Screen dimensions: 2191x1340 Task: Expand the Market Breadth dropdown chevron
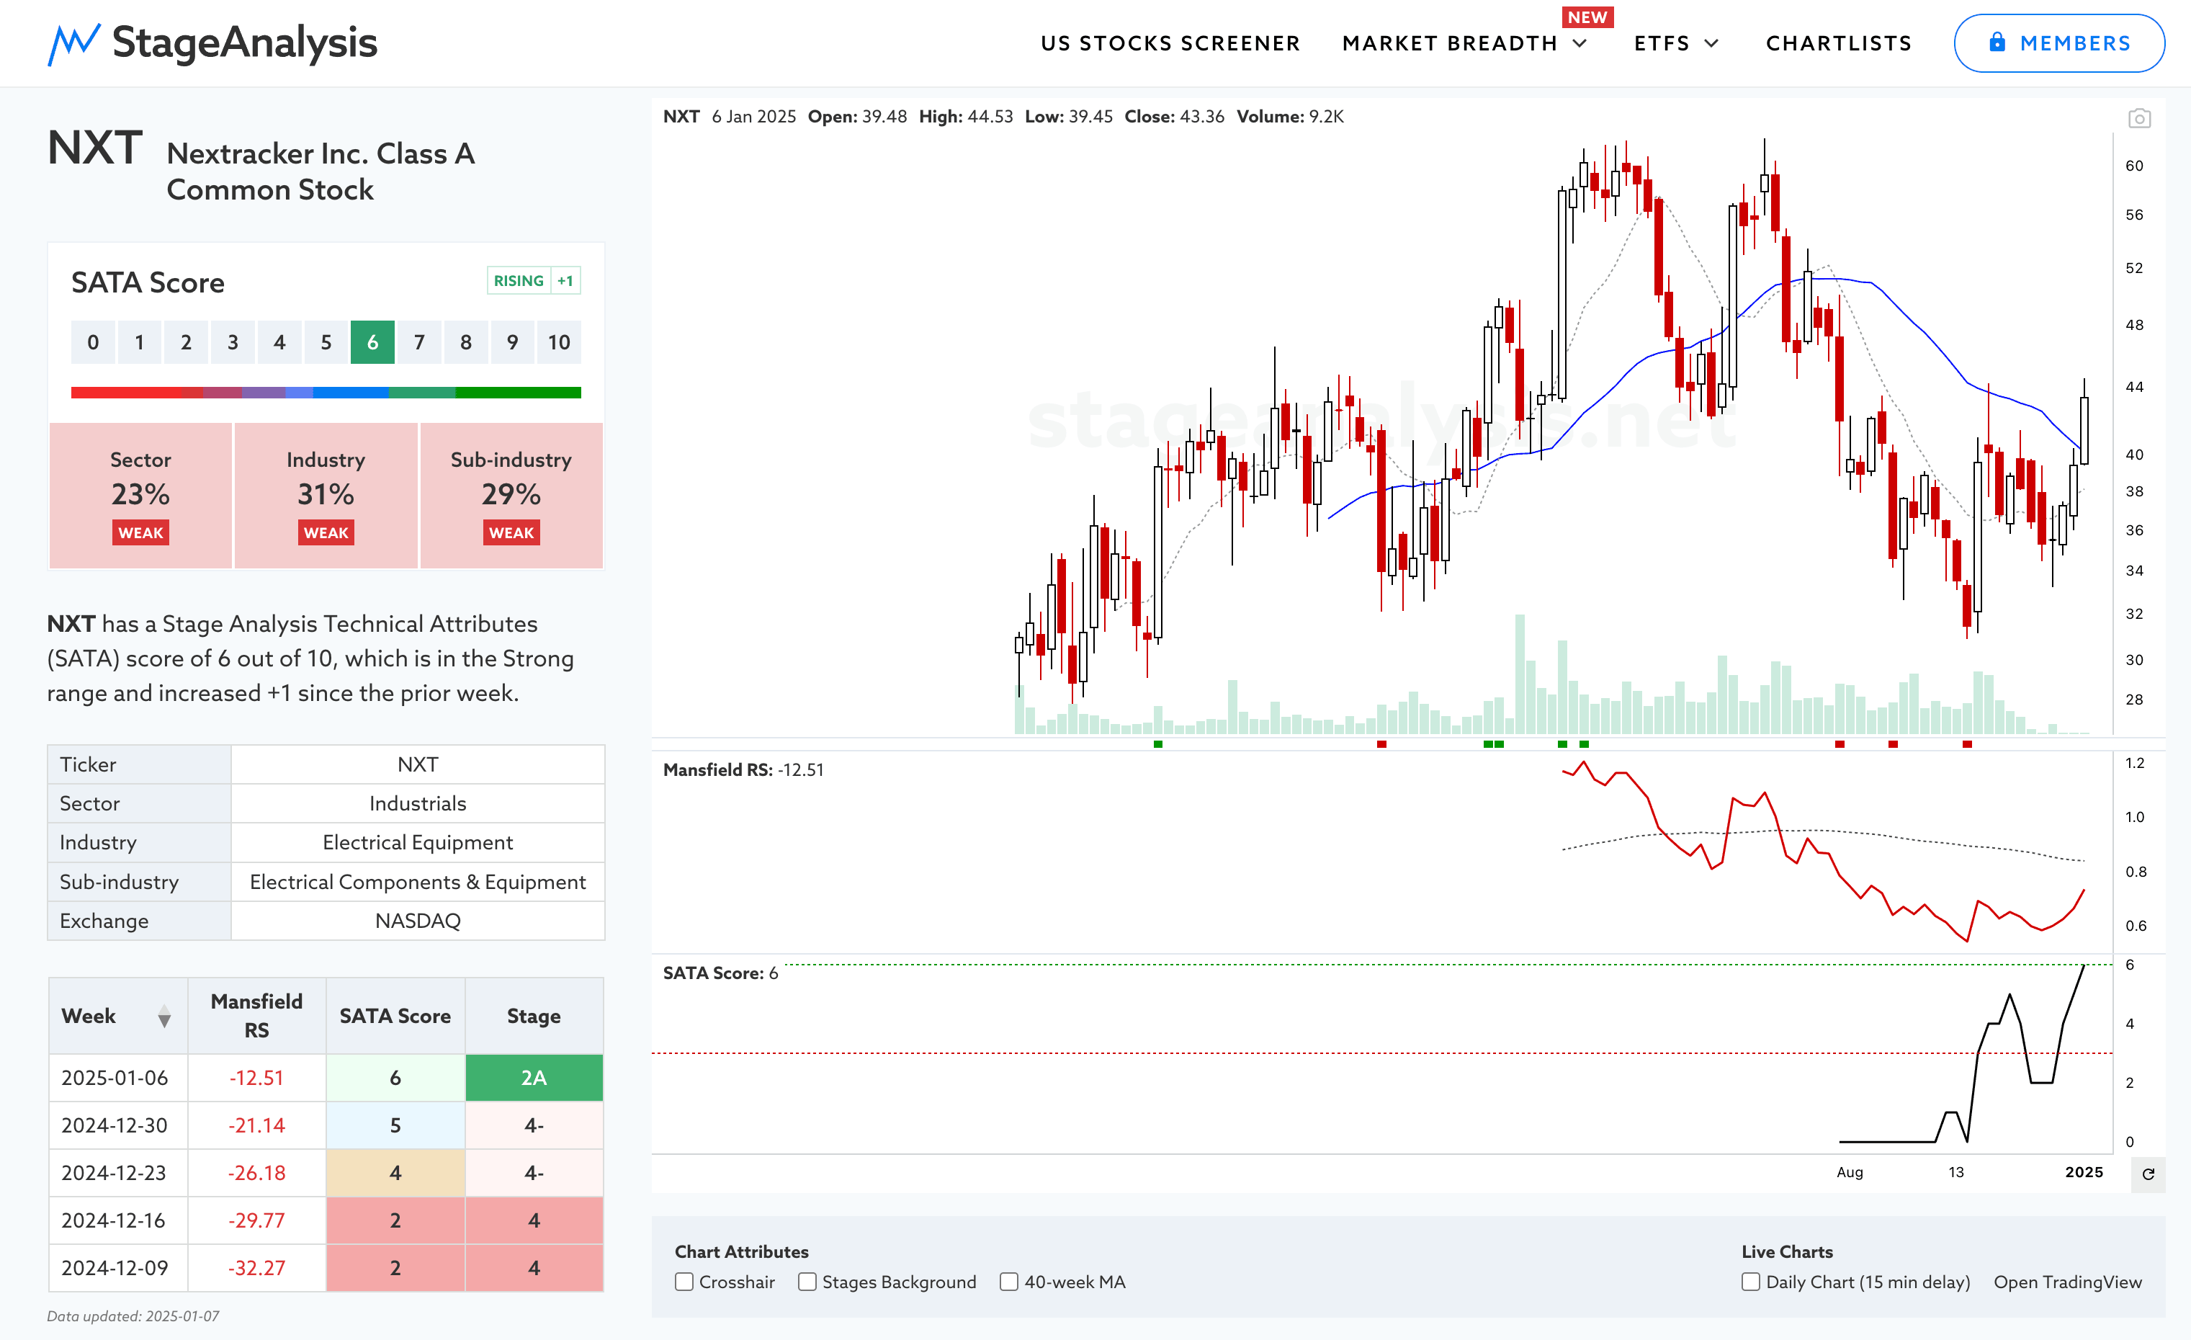tap(1580, 43)
